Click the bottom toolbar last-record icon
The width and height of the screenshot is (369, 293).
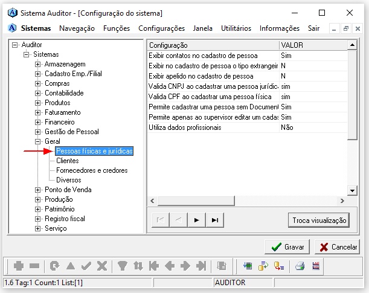pyautogui.click(x=201, y=266)
